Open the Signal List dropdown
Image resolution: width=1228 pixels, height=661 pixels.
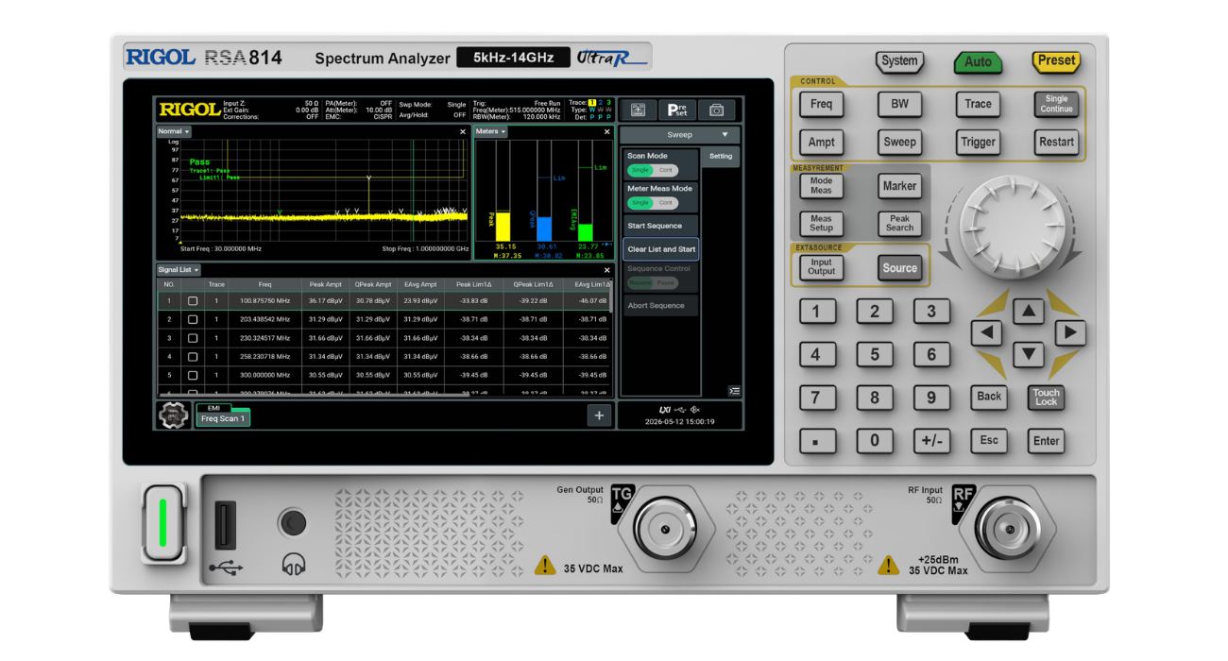point(179,270)
